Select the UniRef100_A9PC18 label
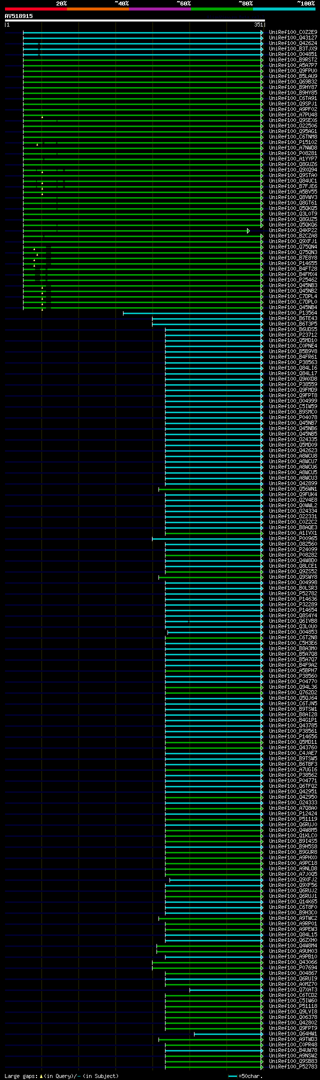This screenshot has width=320, height=1080. click(293, 863)
